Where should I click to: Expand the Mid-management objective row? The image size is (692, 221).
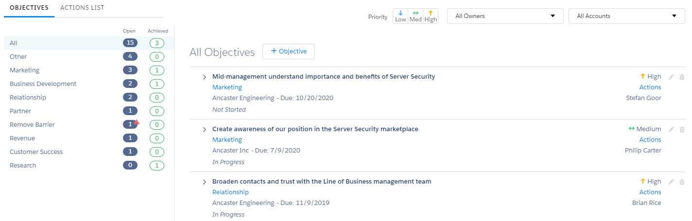coord(205,77)
